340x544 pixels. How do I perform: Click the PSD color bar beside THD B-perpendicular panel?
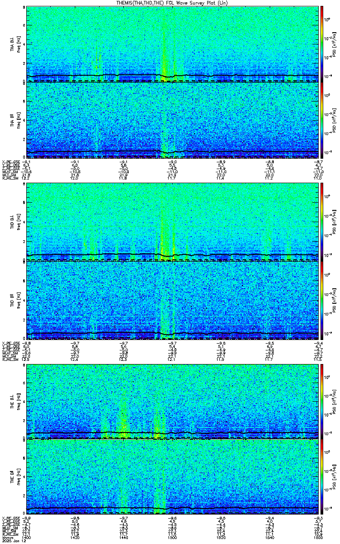click(322, 223)
